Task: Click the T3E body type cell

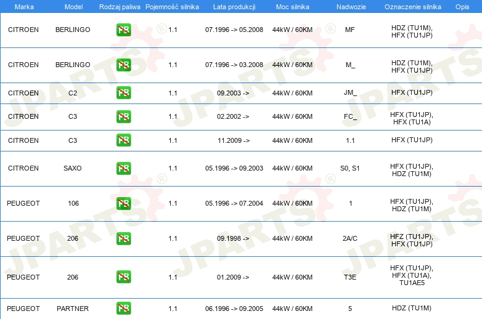Action: [350, 277]
